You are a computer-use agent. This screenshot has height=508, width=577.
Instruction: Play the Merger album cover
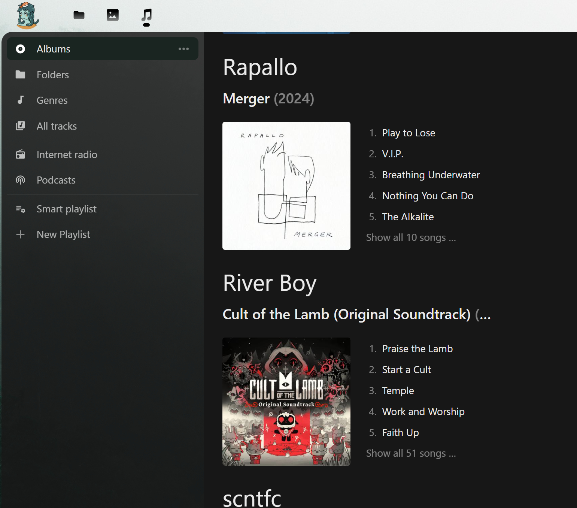pos(286,186)
